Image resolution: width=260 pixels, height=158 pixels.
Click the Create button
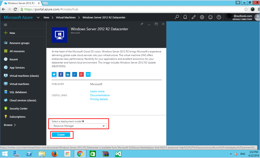coord(61,135)
